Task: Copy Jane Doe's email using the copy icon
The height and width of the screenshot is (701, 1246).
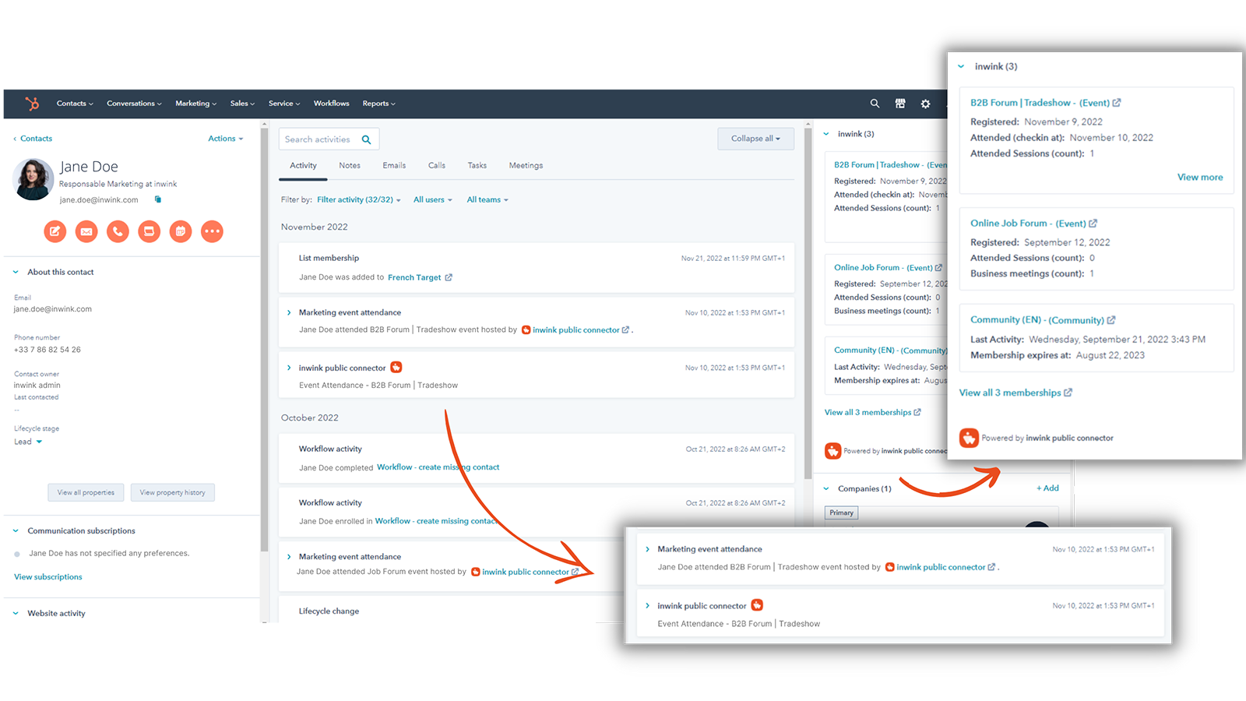Action: [158, 199]
